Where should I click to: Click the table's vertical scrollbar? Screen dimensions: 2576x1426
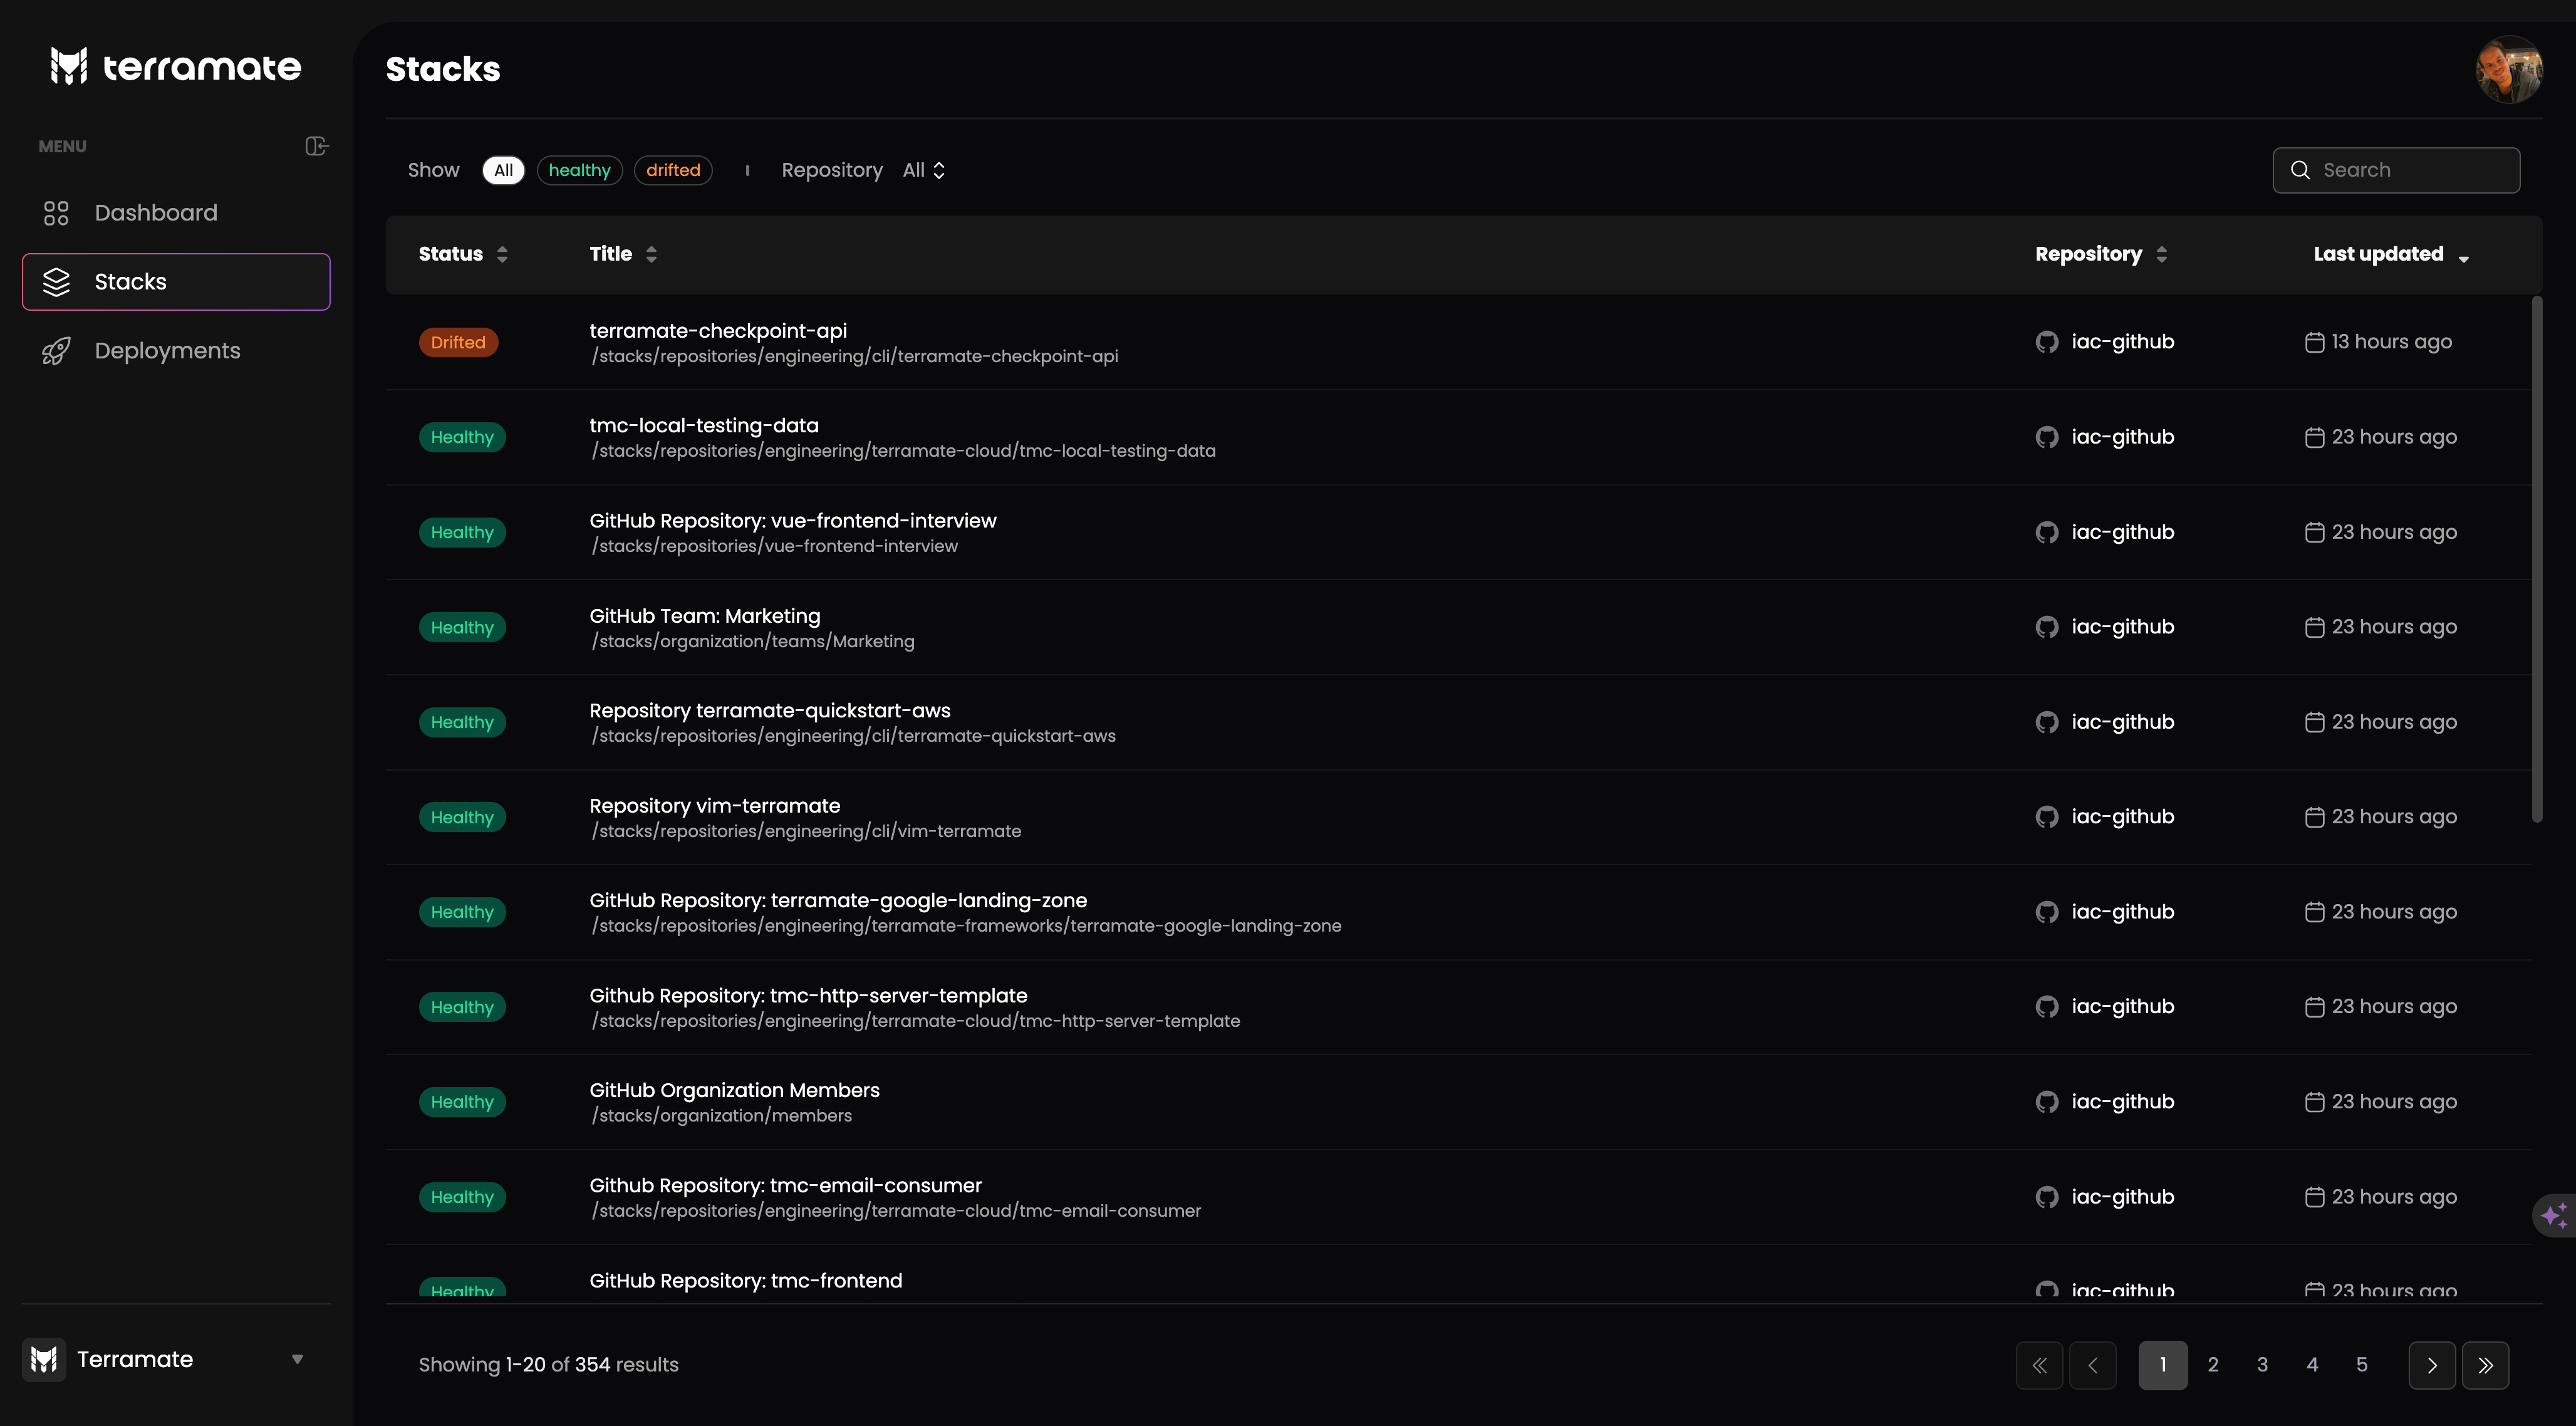click(2536, 559)
